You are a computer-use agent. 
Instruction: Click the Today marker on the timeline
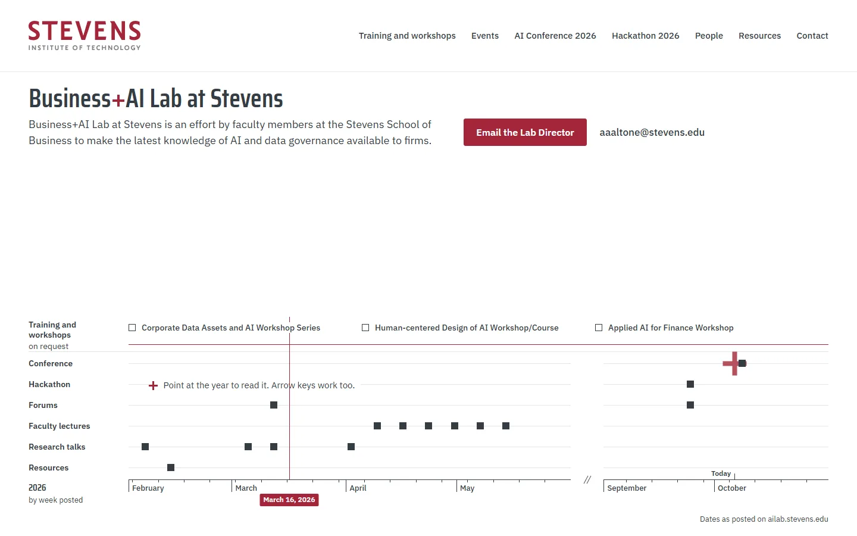(x=721, y=473)
